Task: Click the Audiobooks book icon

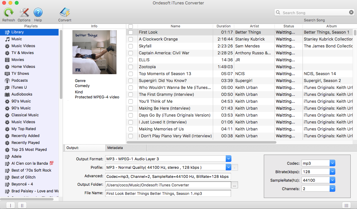Action: 7,94
